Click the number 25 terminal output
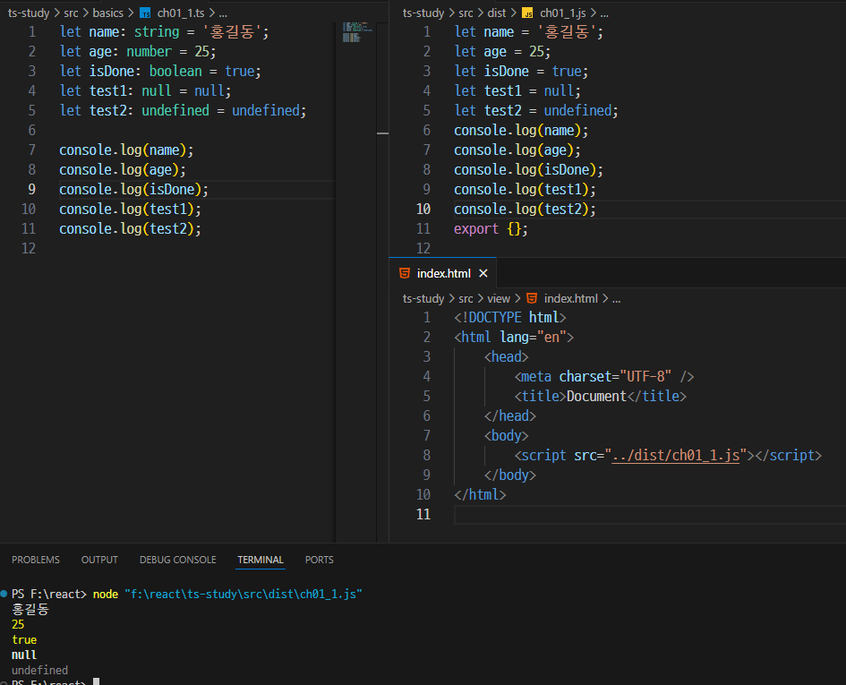 click(18, 624)
